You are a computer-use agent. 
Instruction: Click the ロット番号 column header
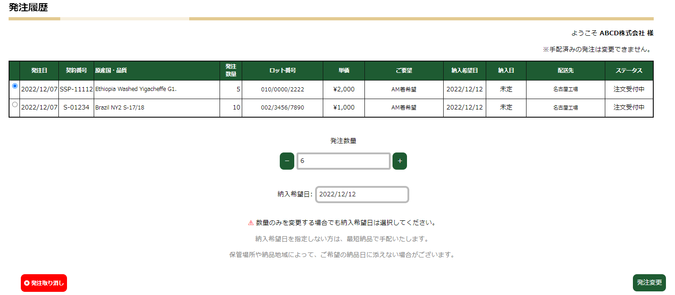[282, 71]
